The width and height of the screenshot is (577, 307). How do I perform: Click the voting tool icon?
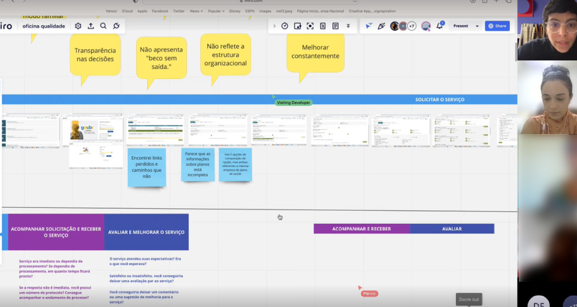322,26
